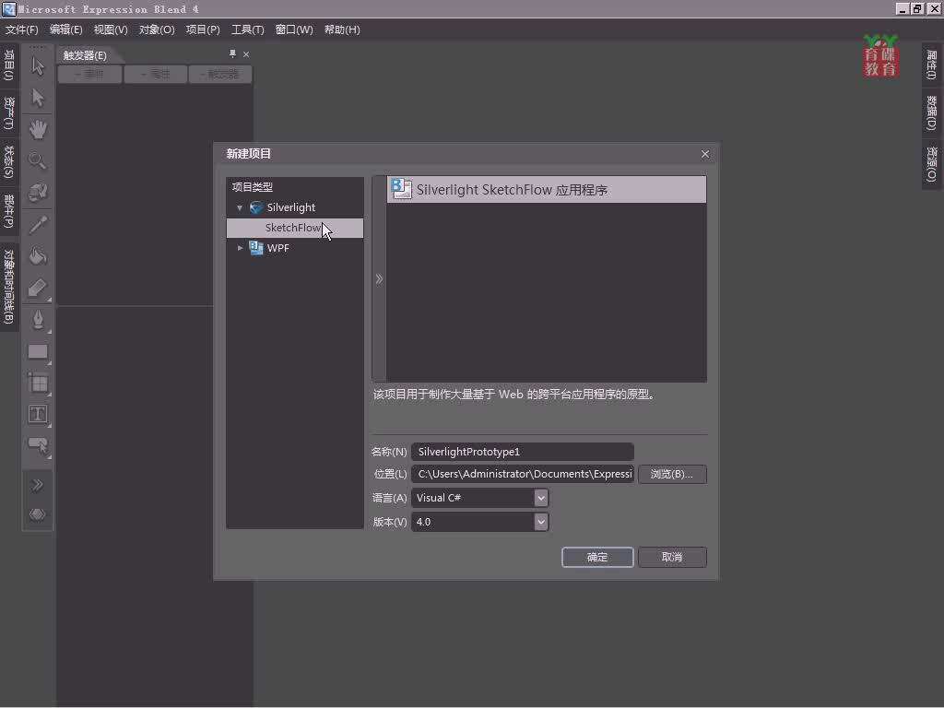Open the 部件(P) side tab
Image resolution: width=944 pixels, height=708 pixels.
tap(8, 210)
